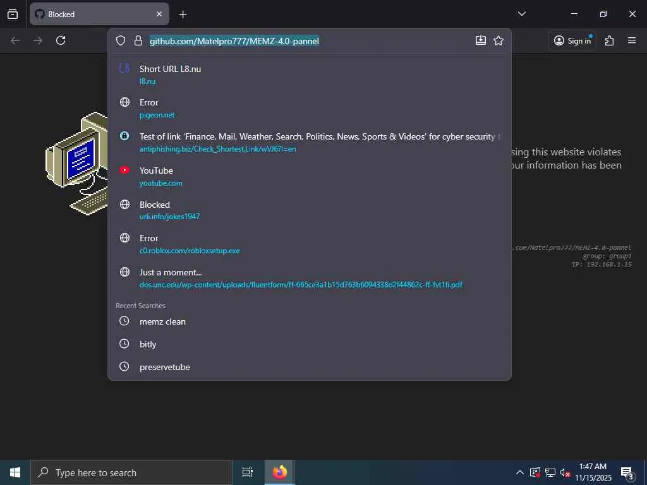Click the taskbar search box
This screenshot has height=485, width=647.
(131, 472)
